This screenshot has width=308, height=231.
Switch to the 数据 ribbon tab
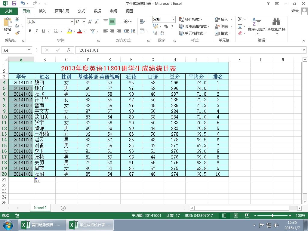coord(97,11)
